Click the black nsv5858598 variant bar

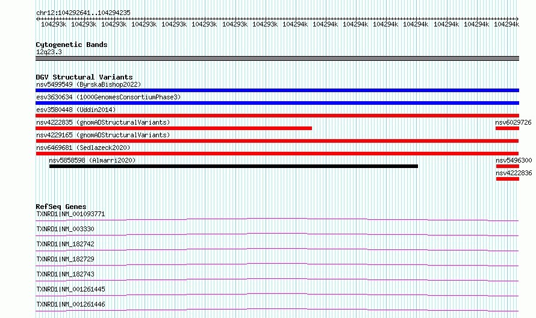(x=234, y=166)
